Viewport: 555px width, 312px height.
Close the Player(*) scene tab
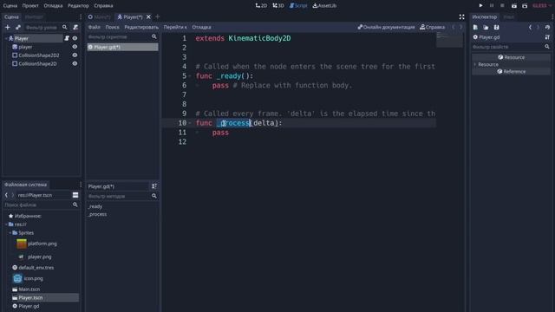(148, 16)
